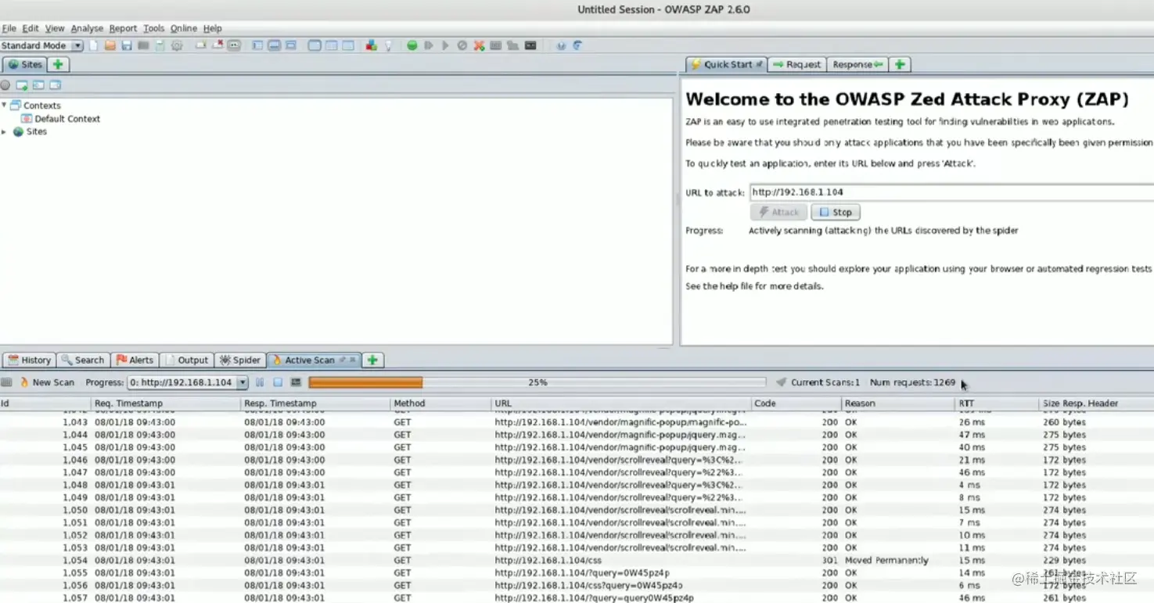Click the green plus after Response tab
Viewport: 1154px width, 603px height.
pos(900,65)
